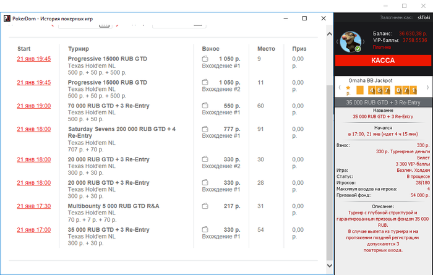Select 35 000 RUB GTD + 3 Re-Entry row title
Image resolution: width=433 pixels, height=275 pixels.
pos(108,230)
